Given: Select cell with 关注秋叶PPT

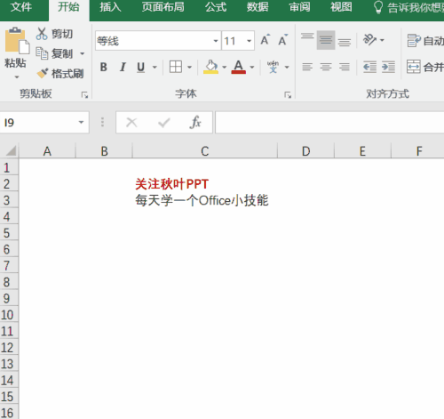Looking at the screenshot, I should (x=205, y=184).
